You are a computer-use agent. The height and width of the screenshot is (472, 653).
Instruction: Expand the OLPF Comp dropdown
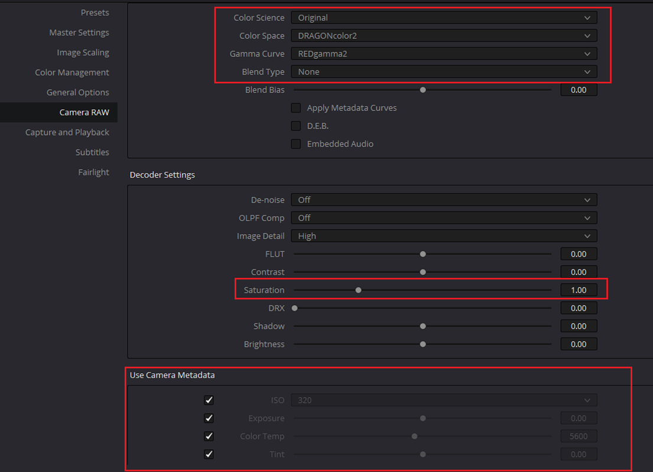[444, 218]
